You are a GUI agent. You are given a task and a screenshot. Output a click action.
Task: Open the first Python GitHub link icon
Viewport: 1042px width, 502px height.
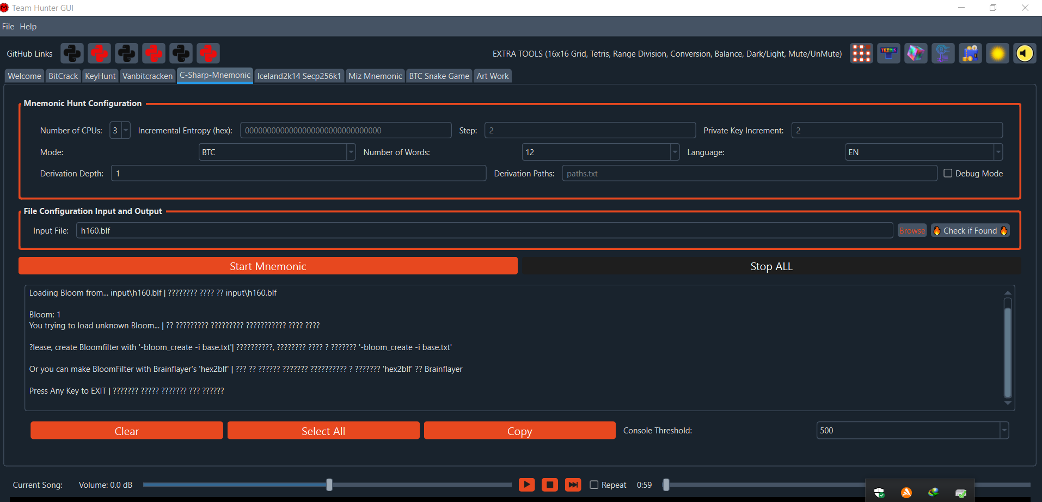[x=71, y=53]
